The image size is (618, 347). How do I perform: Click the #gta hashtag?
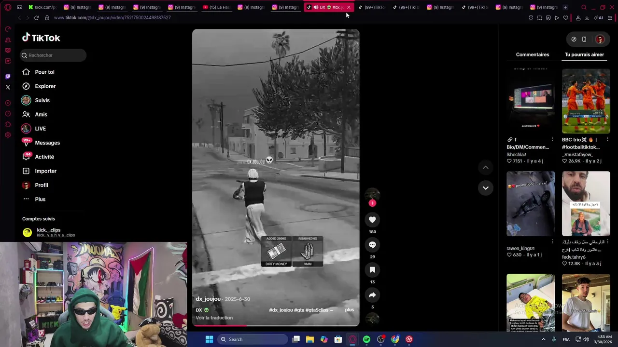pyautogui.click(x=299, y=310)
